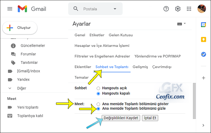The height and width of the screenshot is (133, 211).
Task: Click Değişiklikleri Kaydet button
Action: click(121, 118)
